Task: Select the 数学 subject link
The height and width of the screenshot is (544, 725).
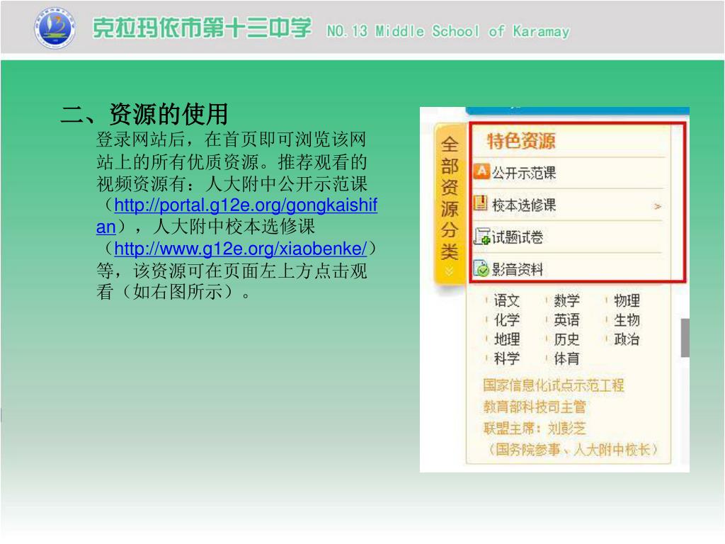Action: point(566,300)
